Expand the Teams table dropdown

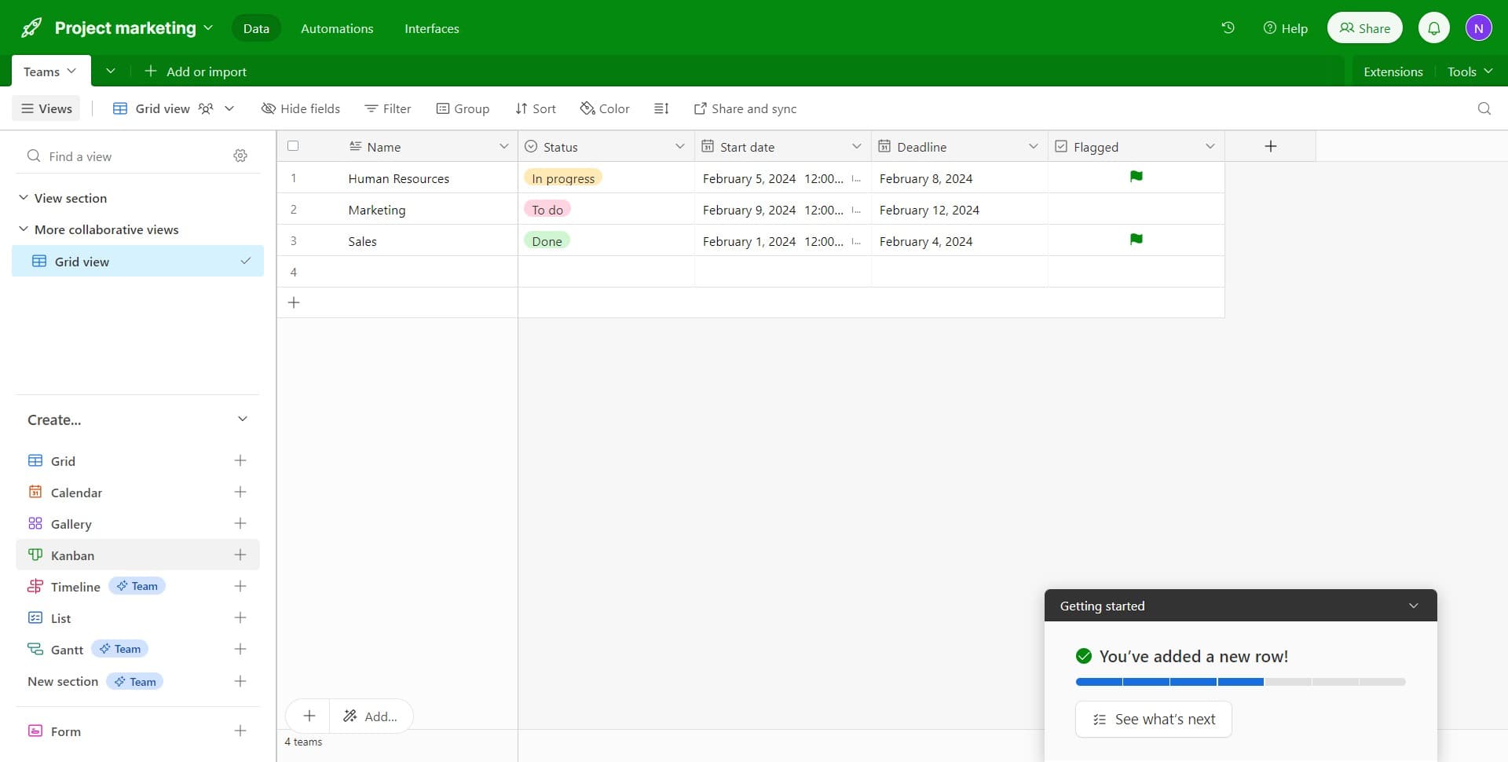72,71
